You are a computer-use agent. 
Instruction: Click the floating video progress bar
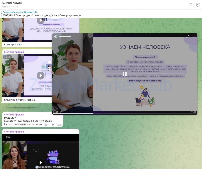tap(125, 114)
